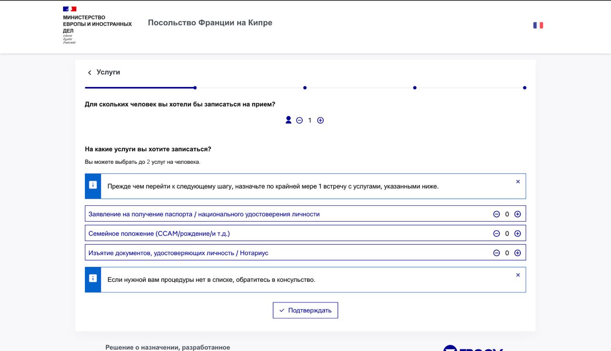Click the French flag language icon
The image size is (611, 351).
[538, 25]
